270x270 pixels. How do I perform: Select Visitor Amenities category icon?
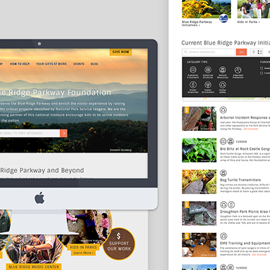tap(193, 85)
